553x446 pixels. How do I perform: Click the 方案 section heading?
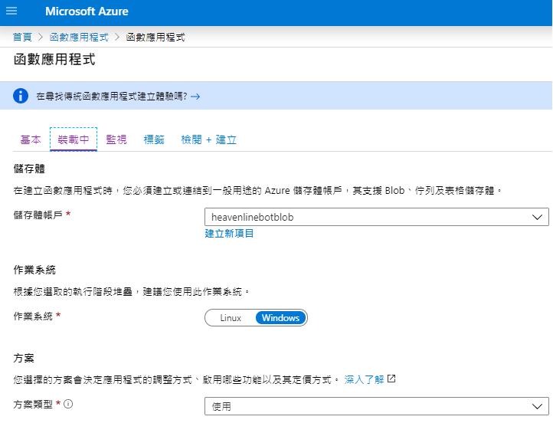pos(24,358)
